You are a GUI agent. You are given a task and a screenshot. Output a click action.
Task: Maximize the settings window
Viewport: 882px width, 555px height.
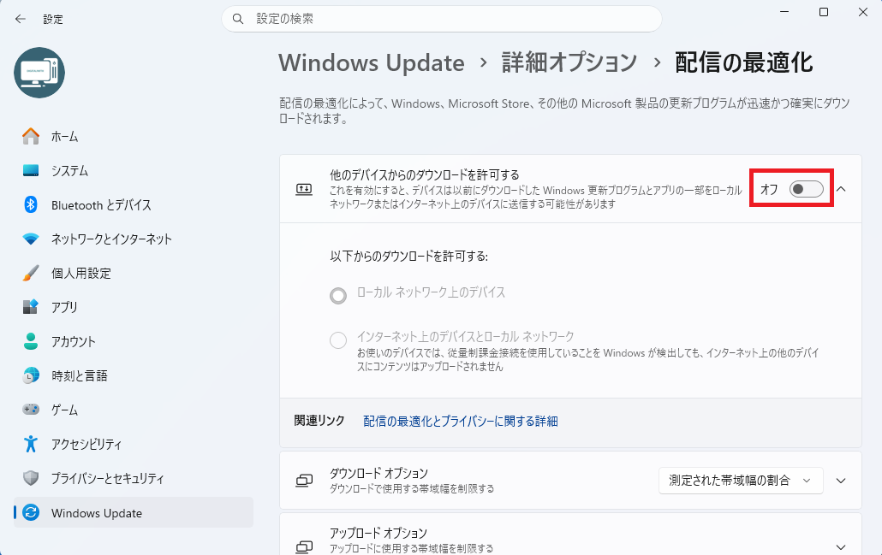coord(824,12)
